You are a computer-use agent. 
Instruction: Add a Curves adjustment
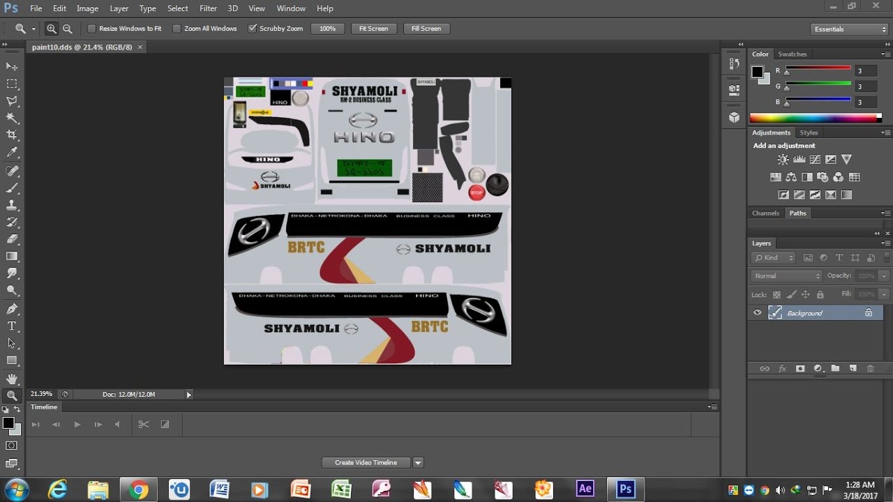815,160
